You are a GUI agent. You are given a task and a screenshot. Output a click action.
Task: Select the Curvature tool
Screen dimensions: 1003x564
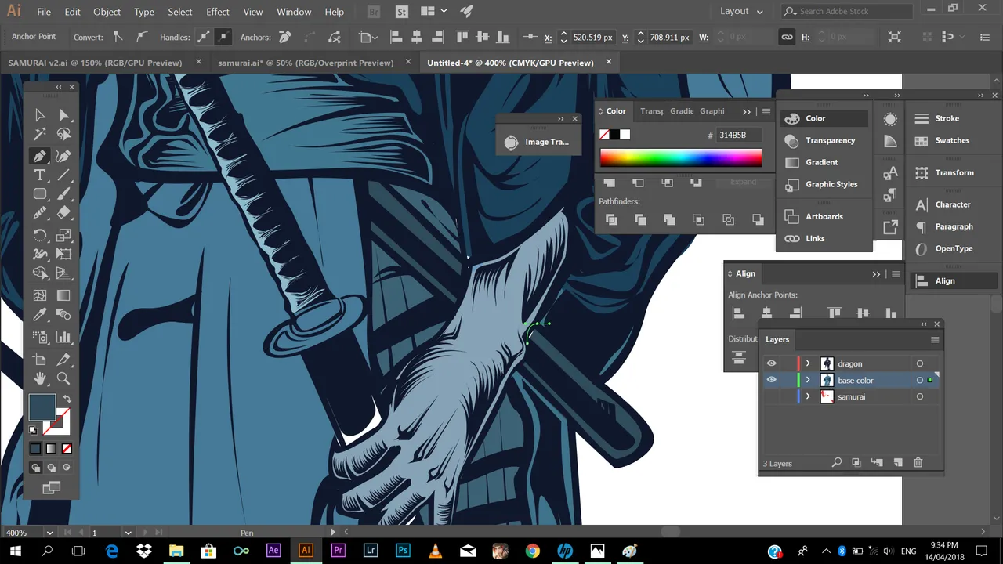coord(64,156)
